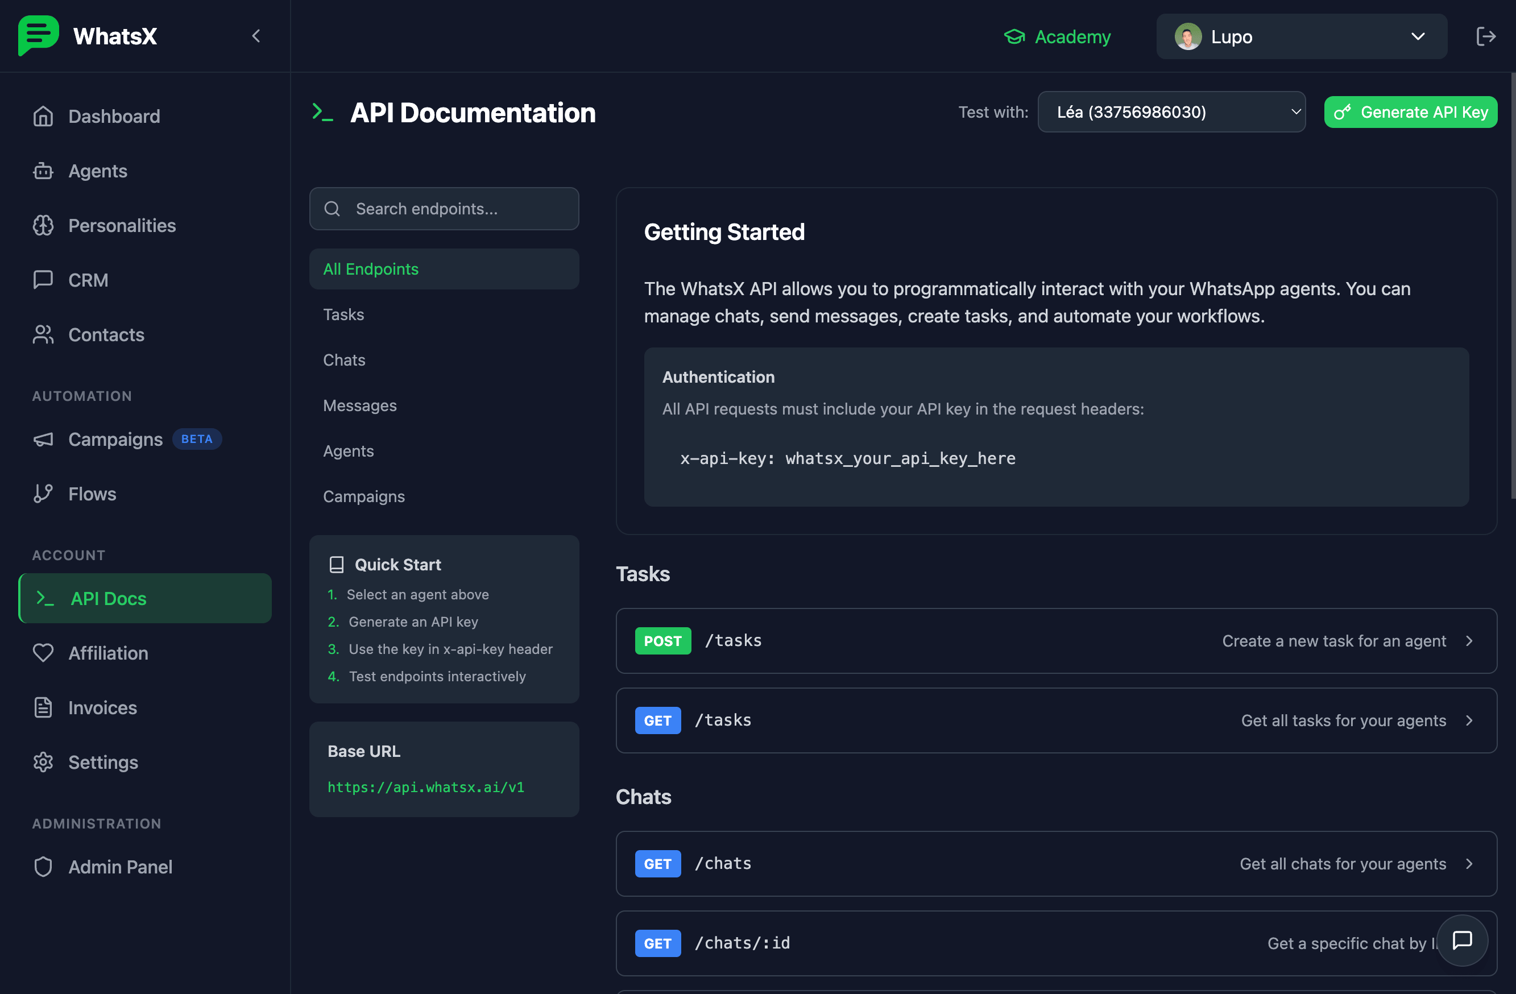Open Admin Panel via the shield icon

(43, 867)
